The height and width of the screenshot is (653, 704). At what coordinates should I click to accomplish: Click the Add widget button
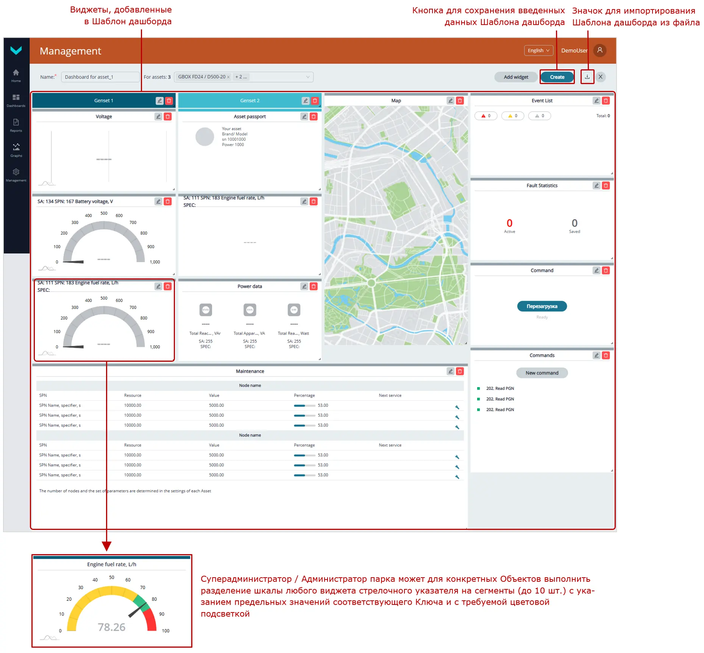click(x=516, y=77)
